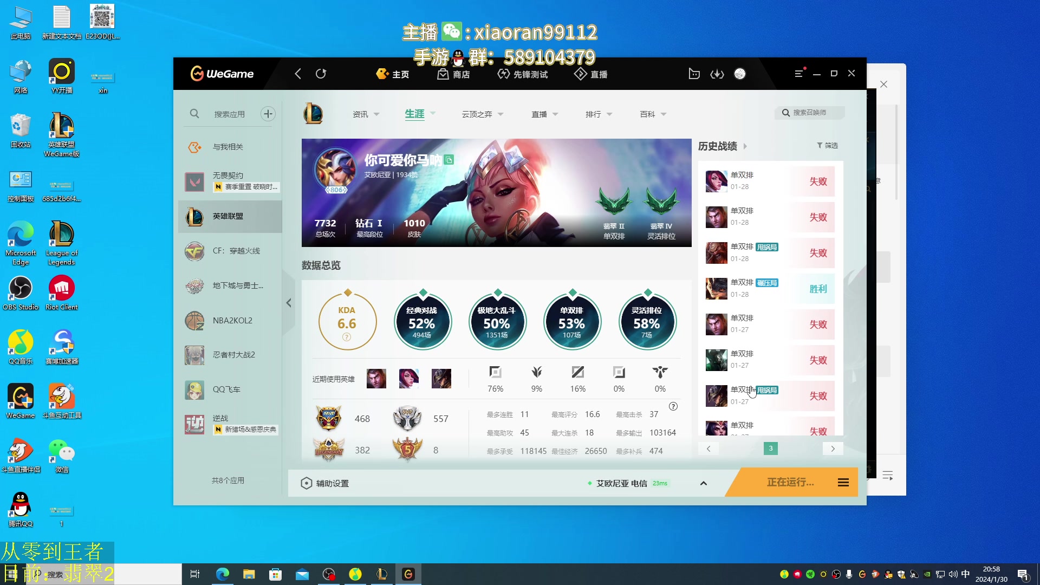
Task: Select the 经典对战 52% win rate circle
Action: 422,321
